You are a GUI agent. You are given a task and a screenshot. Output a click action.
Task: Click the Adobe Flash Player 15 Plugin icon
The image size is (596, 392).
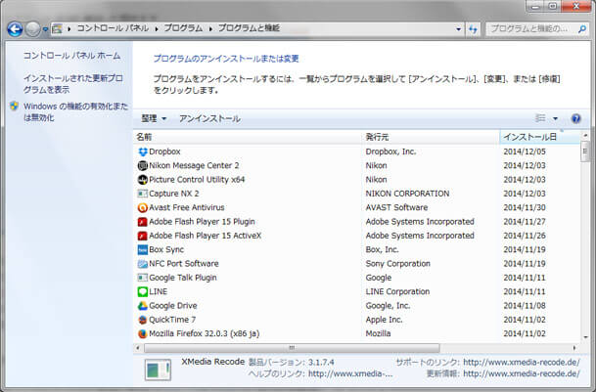point(143,222)
